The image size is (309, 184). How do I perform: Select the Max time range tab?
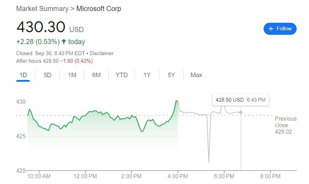point(196,75)
